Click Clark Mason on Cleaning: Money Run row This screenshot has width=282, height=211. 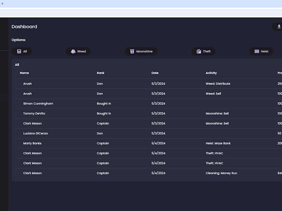point(32,173)
